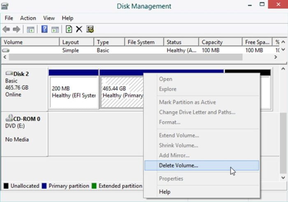Click Add Mirror... entry
This screenshot has width=288, height=202.
202,155
